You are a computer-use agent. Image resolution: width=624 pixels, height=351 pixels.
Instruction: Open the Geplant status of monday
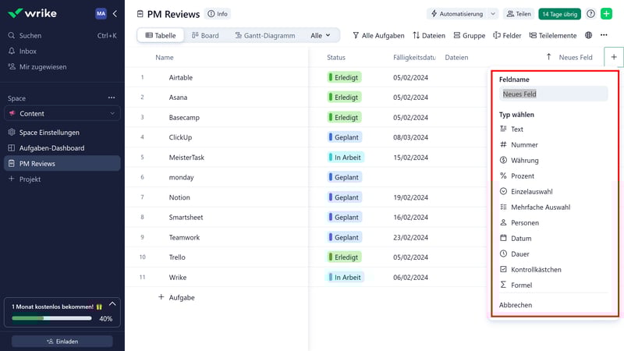[345, 177]
